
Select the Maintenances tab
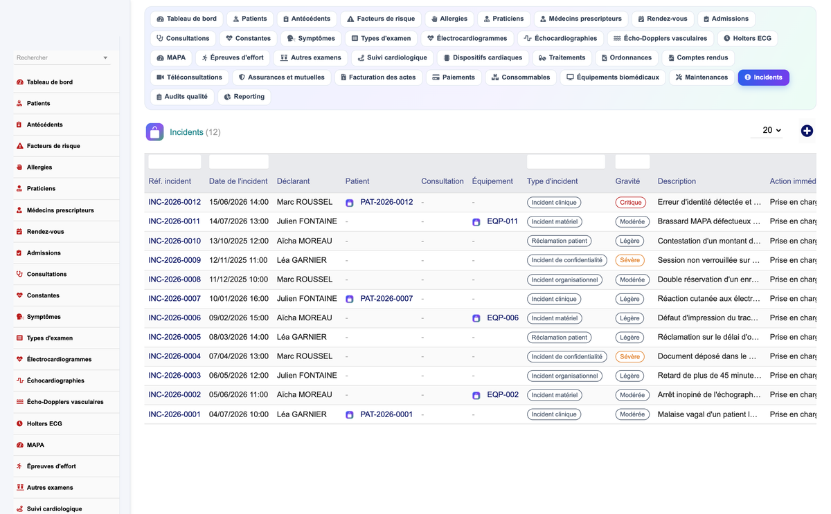coord(702,77)
